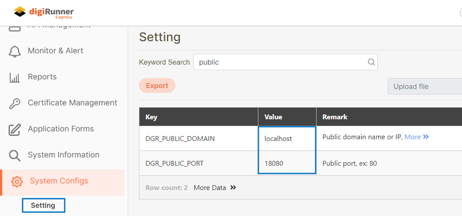Screen dimensions: 462x216
Task: Click the More link for DGR_PUBLIC_DOMAIN
Action: pyautogui.click(x=412, y=137)
